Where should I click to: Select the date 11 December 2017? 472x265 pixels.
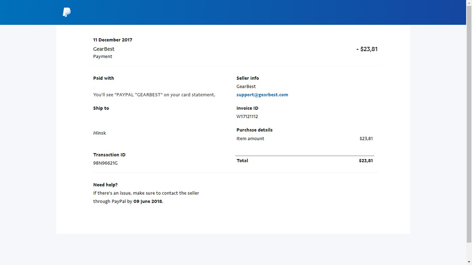pos(112,40)
